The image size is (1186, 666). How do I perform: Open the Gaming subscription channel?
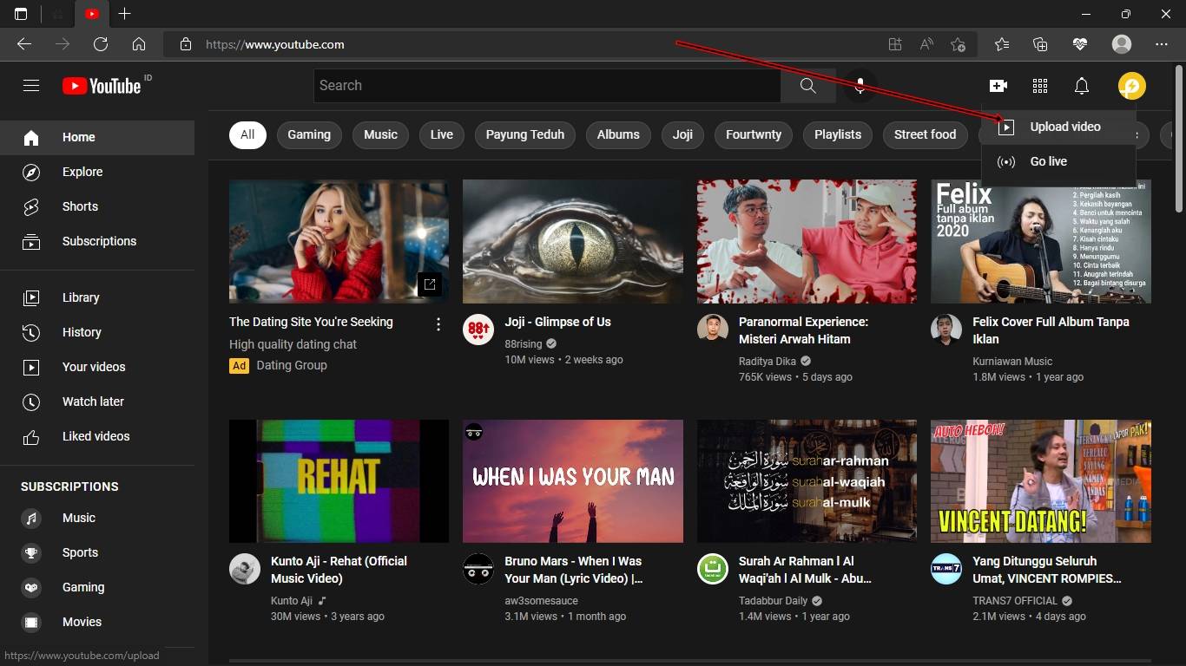click(97, 587)
